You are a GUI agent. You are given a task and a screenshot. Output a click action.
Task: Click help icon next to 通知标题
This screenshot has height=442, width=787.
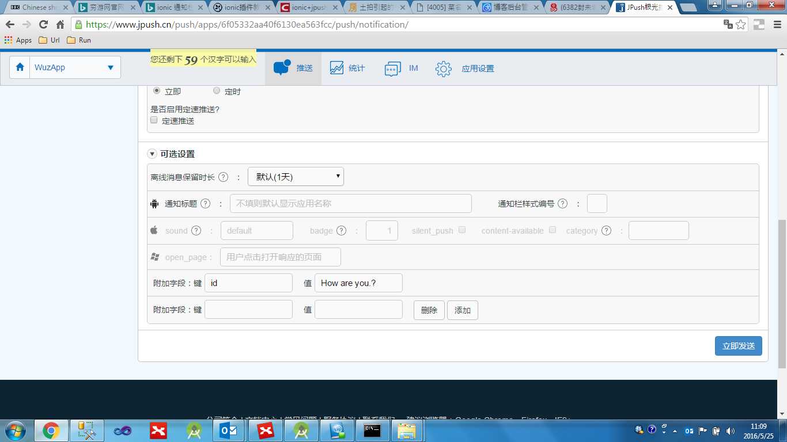click(205, 203)
